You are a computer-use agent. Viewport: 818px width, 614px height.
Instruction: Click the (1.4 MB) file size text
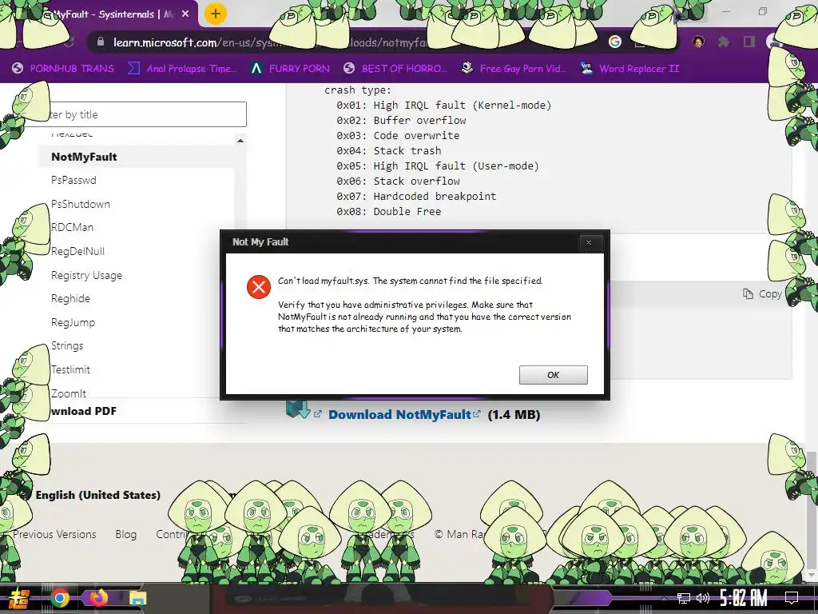click(514, 415)
